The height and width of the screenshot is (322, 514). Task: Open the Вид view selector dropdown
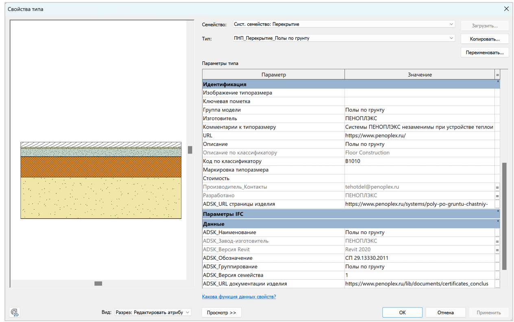[153, 312]
